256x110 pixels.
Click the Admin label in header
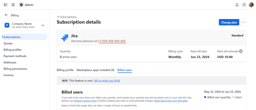[29, 5]
